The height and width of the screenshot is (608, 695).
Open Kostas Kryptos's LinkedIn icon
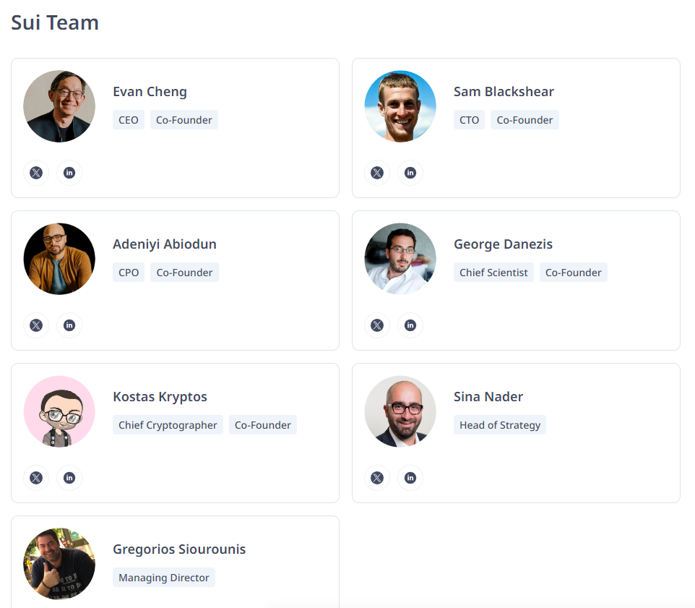click(x=69, y=478)
